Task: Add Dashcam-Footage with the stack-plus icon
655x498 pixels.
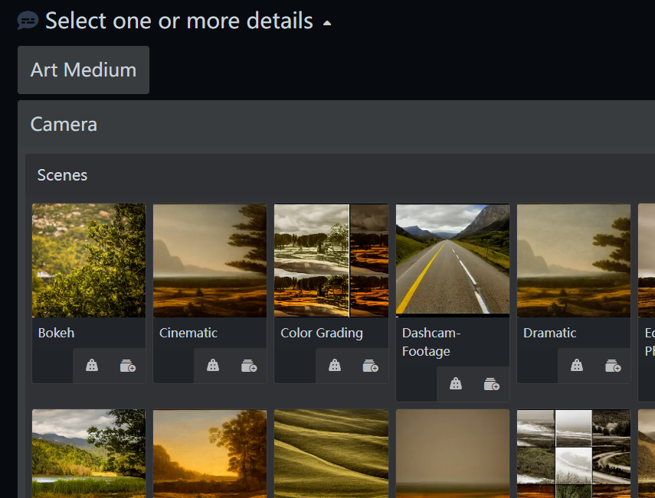Action: 492,384
